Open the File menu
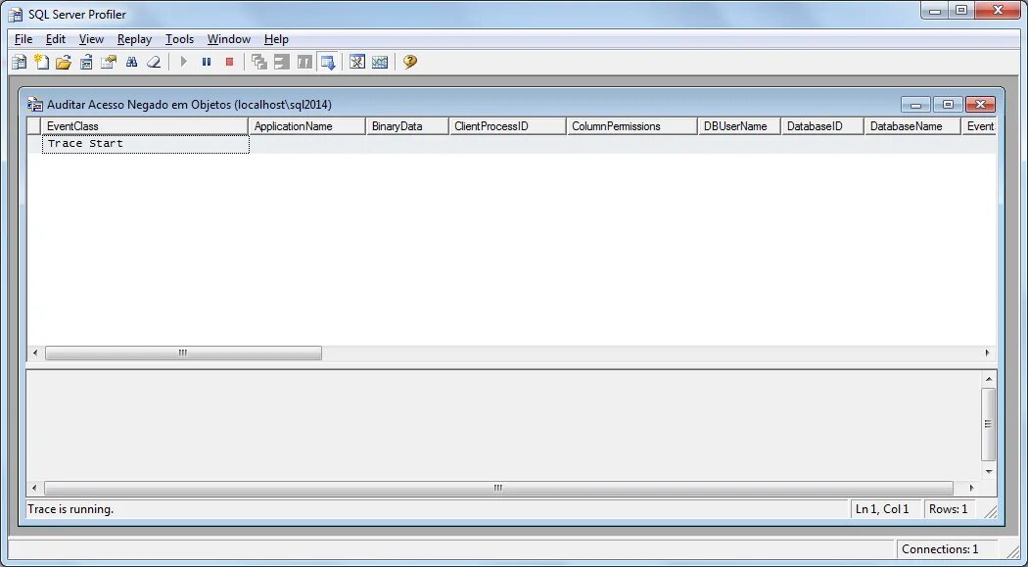1028x567 pixels. [23, 39]
